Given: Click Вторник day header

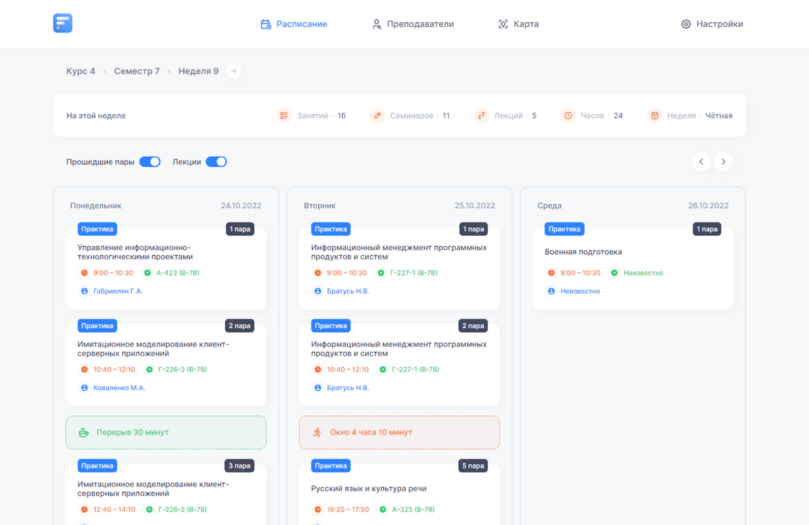Looking at the screenshot, I should pyautogui.click(x=320, y=206).
